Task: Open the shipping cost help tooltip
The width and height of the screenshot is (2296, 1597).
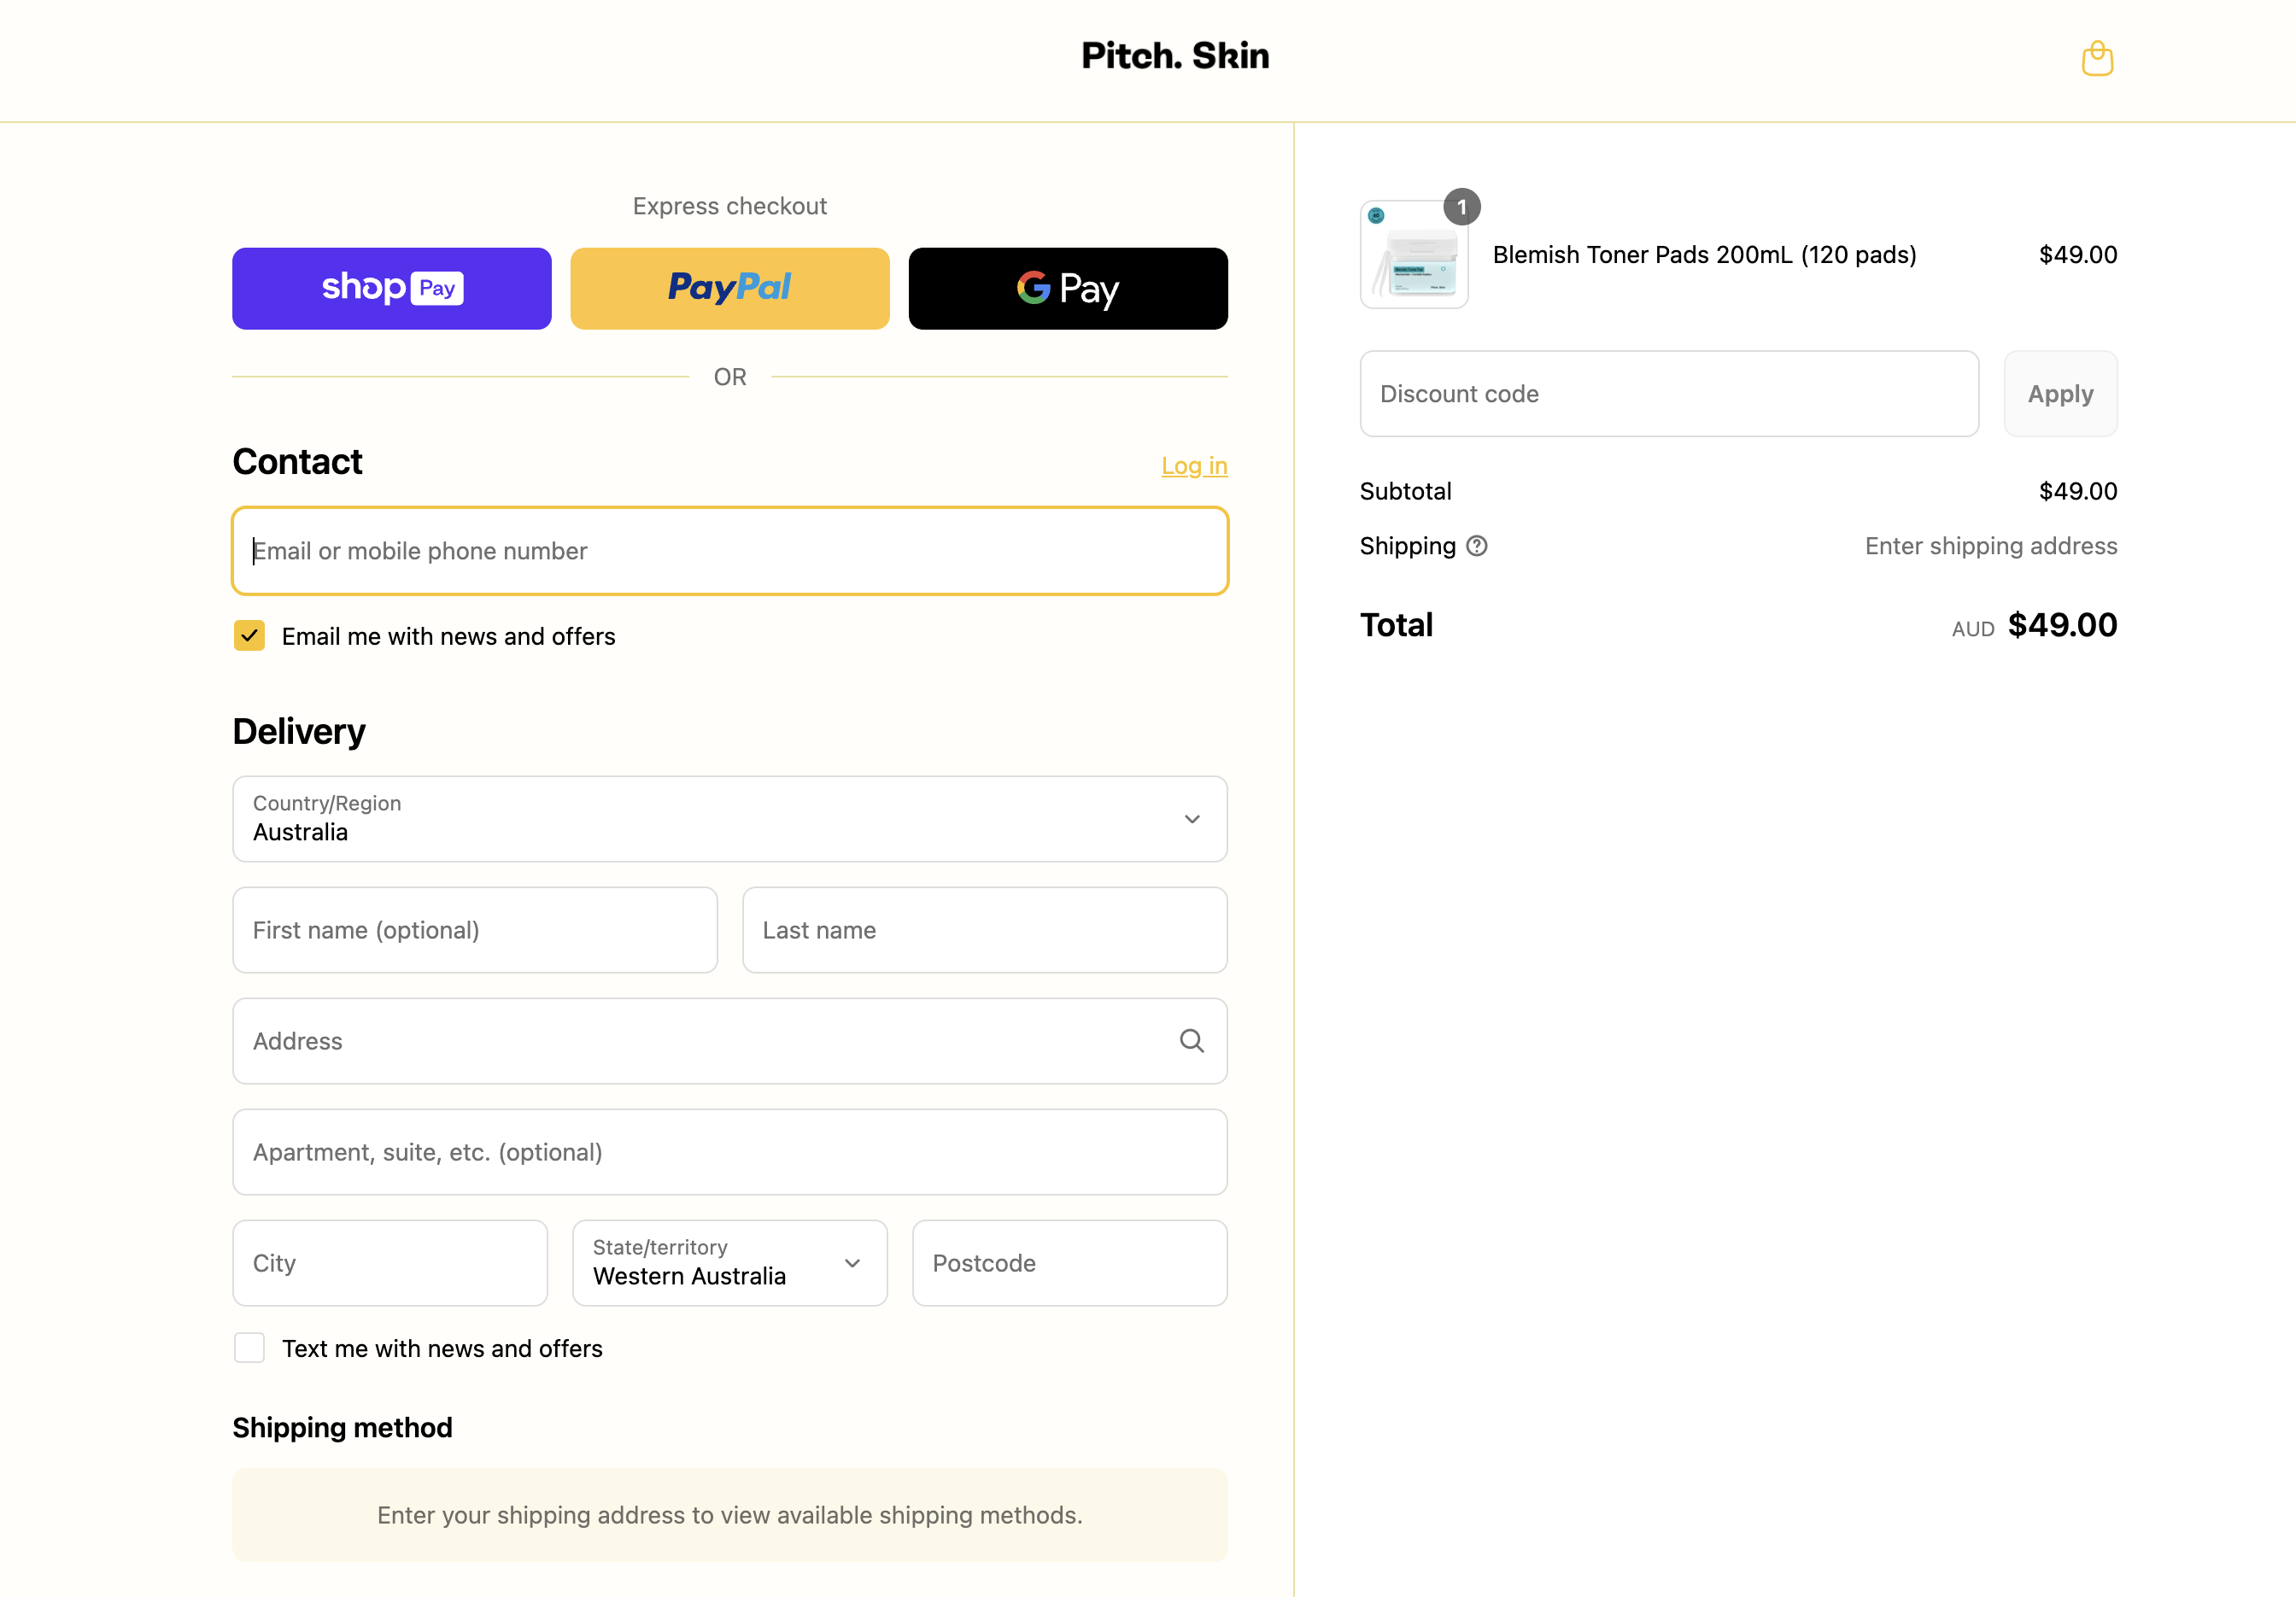Action: [1477, 546]
